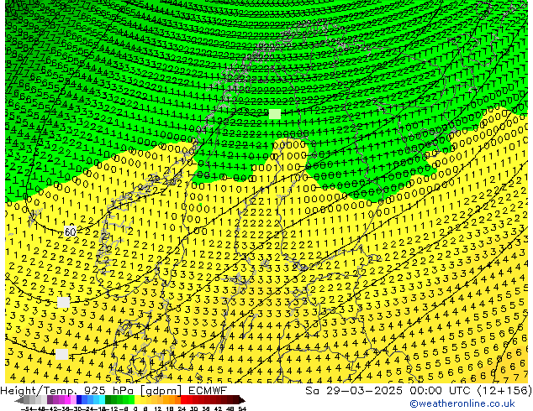Click the bright red legend swatch

tap(183, 400)
